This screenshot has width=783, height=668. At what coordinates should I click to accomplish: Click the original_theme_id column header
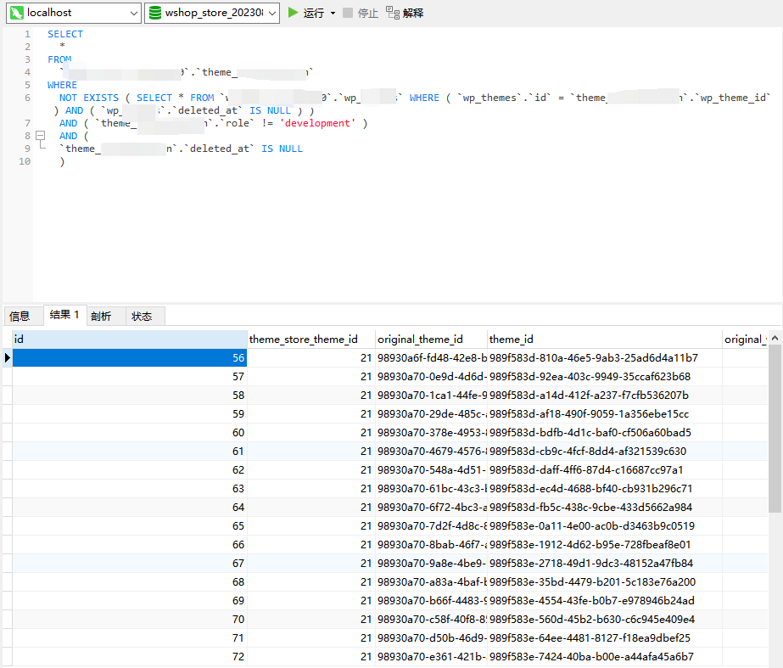pos(421,339)
